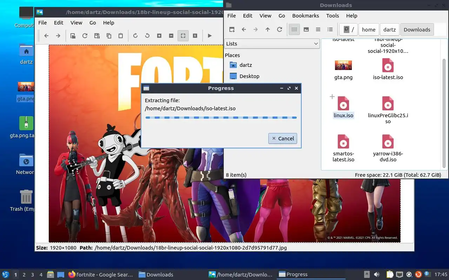
Task: Open the Lists side pane dropdown
Action: coord(272,44)
